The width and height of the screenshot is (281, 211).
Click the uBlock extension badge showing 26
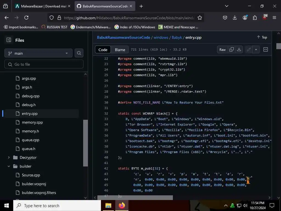[265, 17]
